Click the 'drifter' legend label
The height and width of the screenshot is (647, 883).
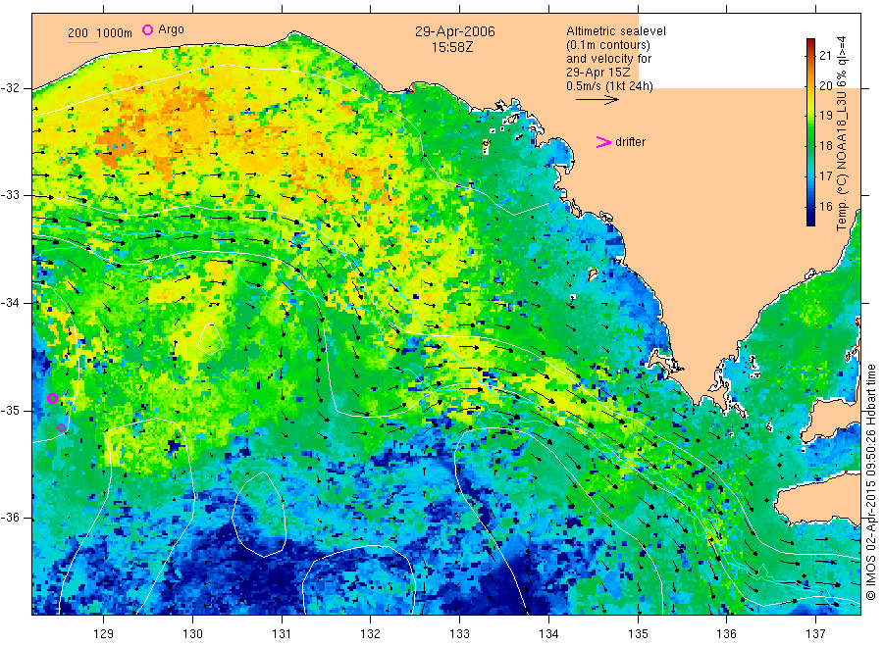click(630, 142)
